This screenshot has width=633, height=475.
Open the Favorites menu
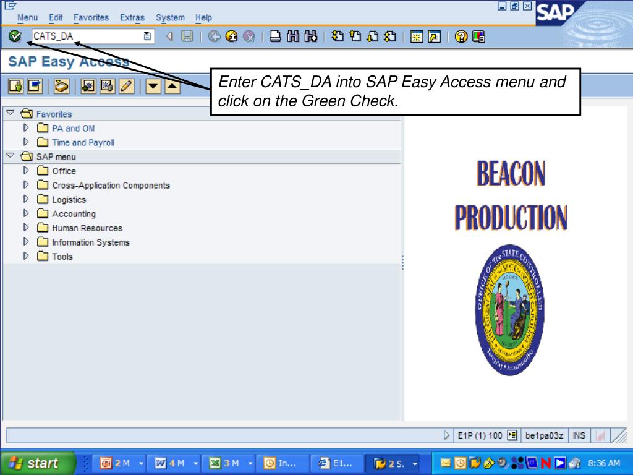point(91,18)
